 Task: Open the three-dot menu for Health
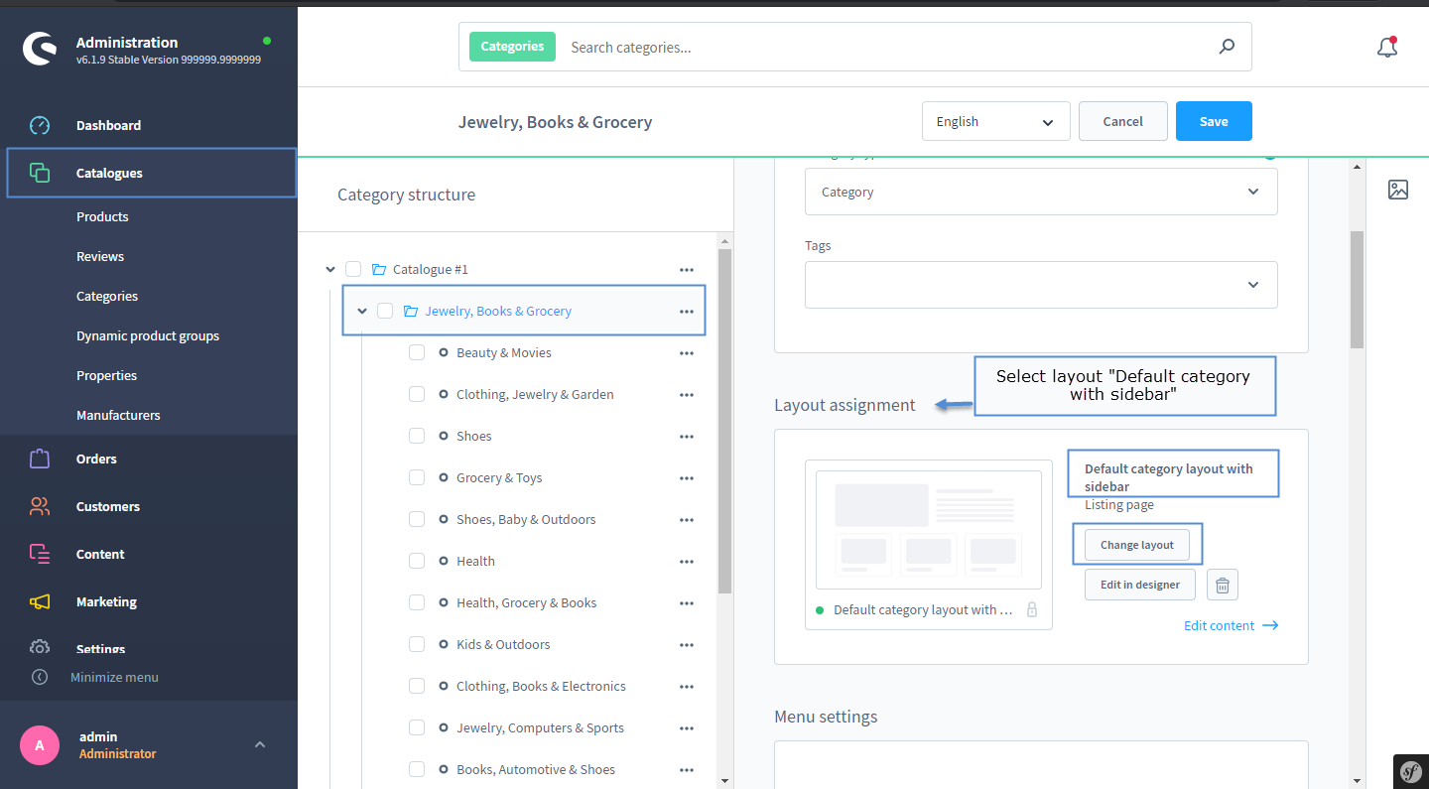(x=687, y=561)
